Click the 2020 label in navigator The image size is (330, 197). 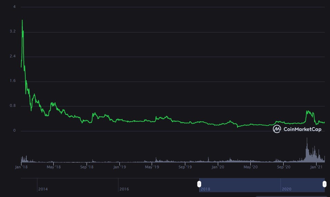coord(287,189)
